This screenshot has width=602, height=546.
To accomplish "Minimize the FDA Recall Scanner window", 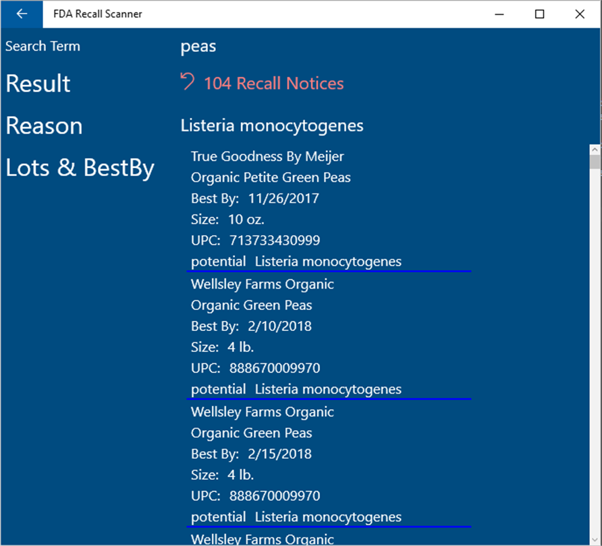I will (x=499, y=14).
